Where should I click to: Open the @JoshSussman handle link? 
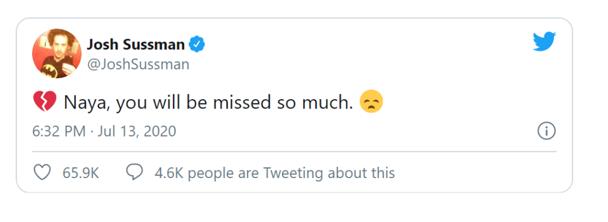click(138, 65)
